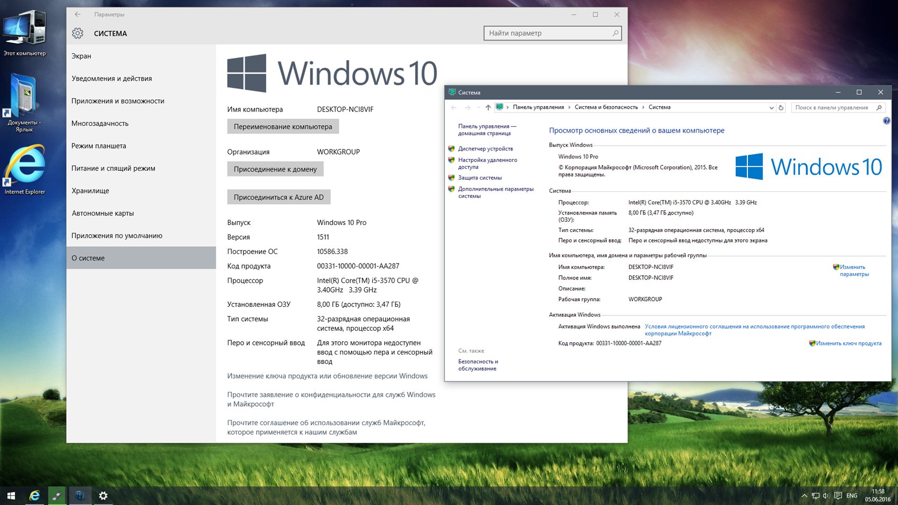This screenshot has width=898, height=505.
Task: Expand the Панель управления breadcrumb chevron
Action: pyautogui.click(x=569, y=107)
